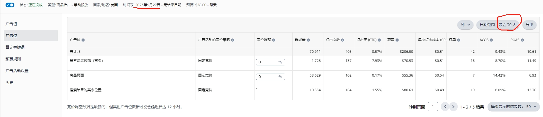This screenshot has height=117, width=543.
Task: Click info icon beside 点击率 (CTR)
Action: click(x=379, y=40)
